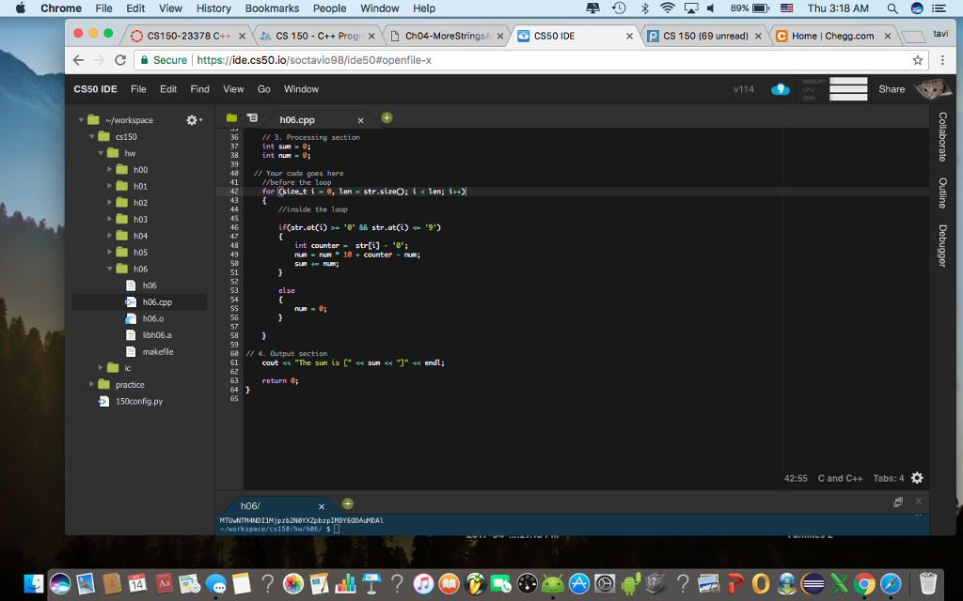Click the cloud notification icon showing 9
Image resolution: width=963 pixels, height=601 pixels.
(x=780, y=89)
